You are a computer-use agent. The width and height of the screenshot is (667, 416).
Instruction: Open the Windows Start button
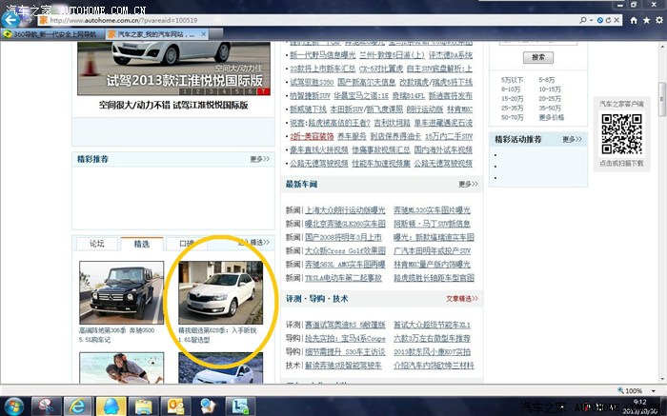pyautogui.click(x=12, y=405)
